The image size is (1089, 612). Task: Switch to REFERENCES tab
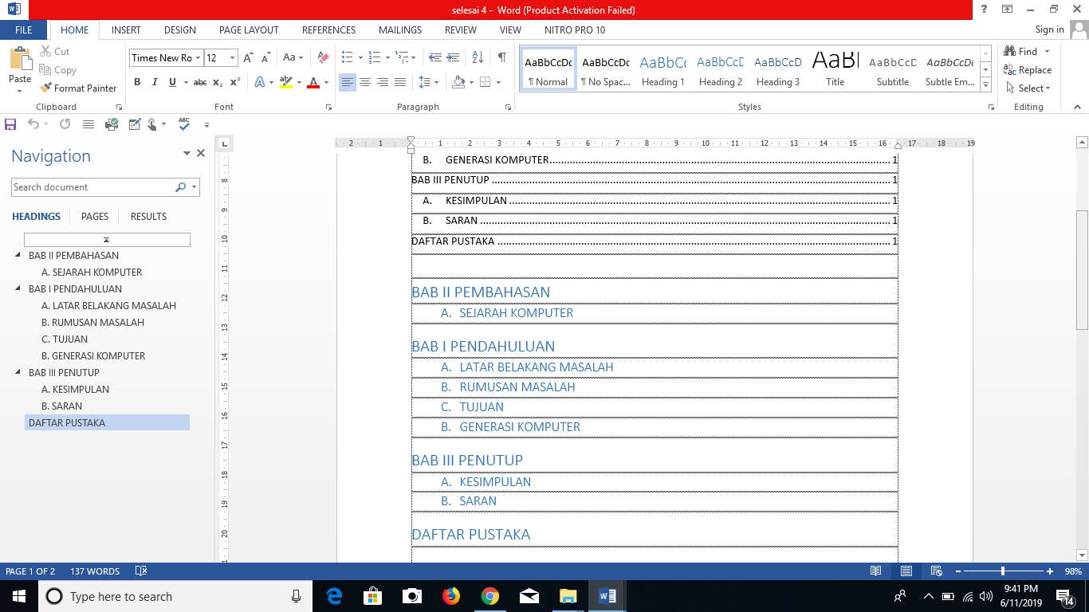click(x=328, y=30)
